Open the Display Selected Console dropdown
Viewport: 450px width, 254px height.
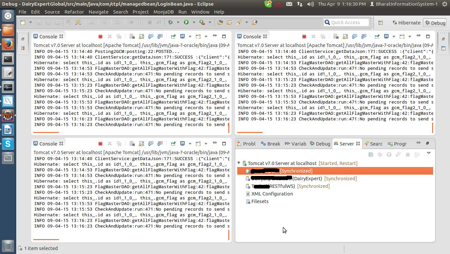(190, 36)
